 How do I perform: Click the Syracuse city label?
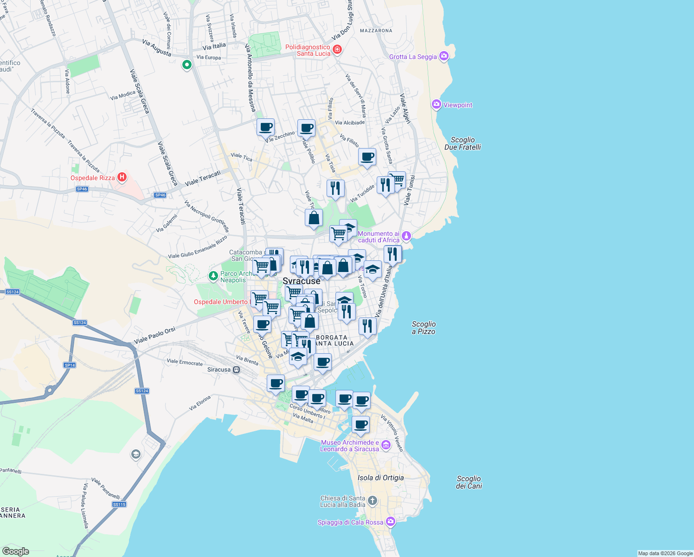302,281
